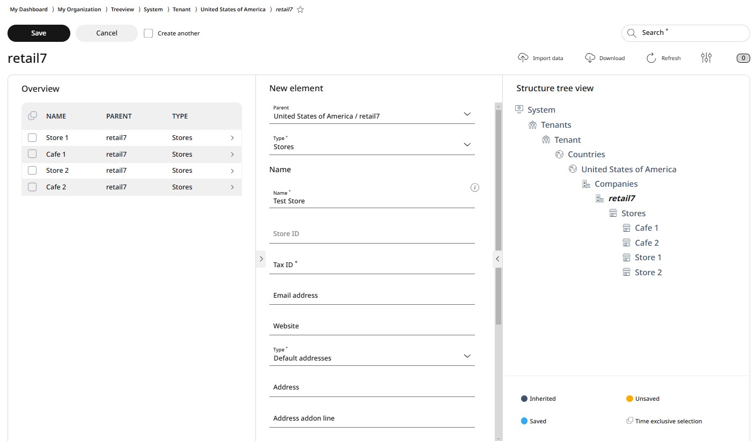This screenshot has width=755, height=441.
Task: Check the Store 1 row checkbox
Action: 32,138
